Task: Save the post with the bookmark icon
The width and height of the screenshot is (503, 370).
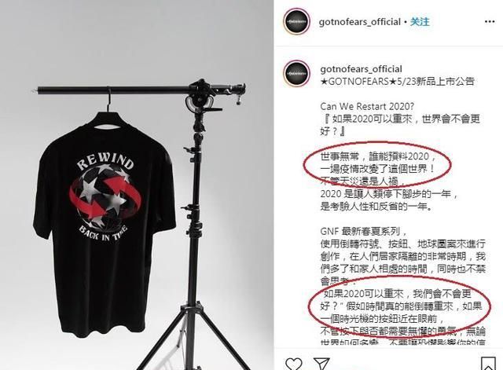Action: [x=488, y=364]
